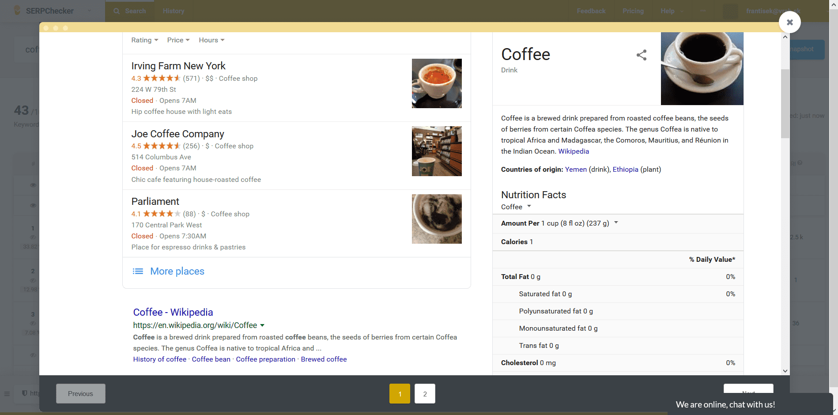The width and height of the screenshot is (838, 415).
Task: Click the more options ellipsis in header
Action: point(703,11)
